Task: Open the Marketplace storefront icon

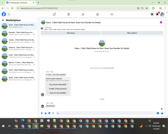Action: 97,14
